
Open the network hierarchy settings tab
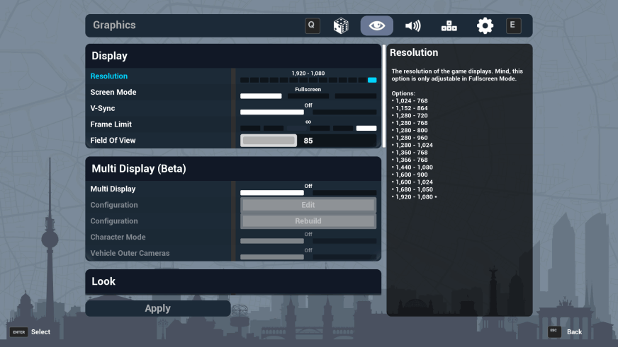click(449, 26)
